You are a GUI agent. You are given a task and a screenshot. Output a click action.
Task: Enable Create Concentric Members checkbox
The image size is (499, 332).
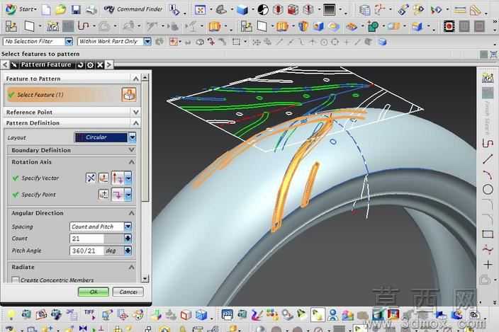[x=15, y=280]
